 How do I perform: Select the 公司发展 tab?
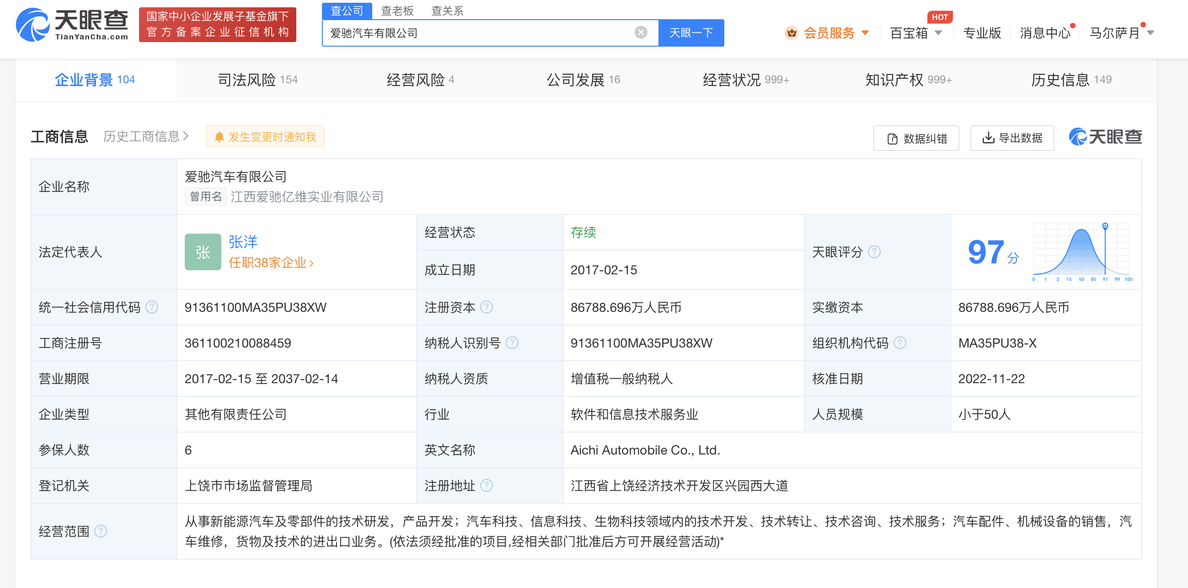[583, 80]
